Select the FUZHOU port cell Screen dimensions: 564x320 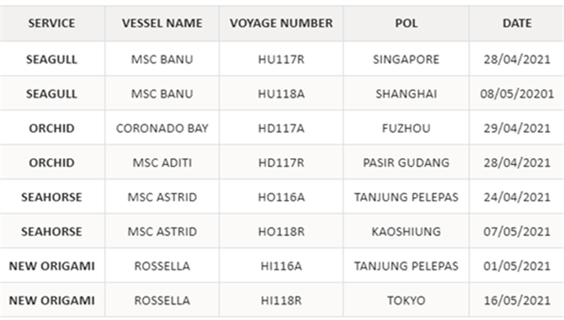point(406,128)
